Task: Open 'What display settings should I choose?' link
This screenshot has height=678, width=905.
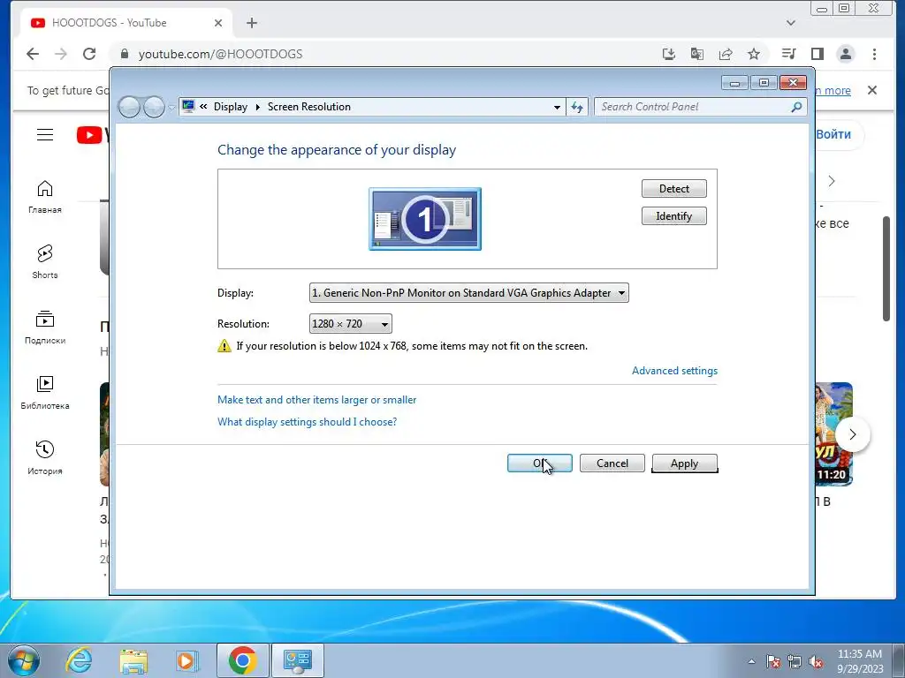Action: 307,421
